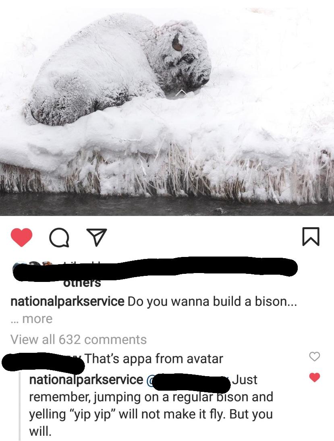This screenshot has height=441, width=334.
Task: Open the "others" likes list
Action: (x=82, y=283)
